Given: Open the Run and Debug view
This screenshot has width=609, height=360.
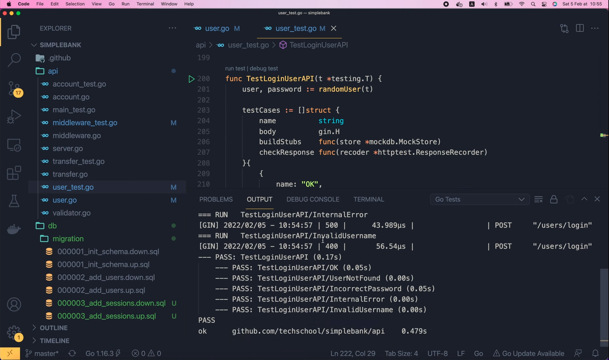Looking at the screenshot, I should [x=14, y=117].
